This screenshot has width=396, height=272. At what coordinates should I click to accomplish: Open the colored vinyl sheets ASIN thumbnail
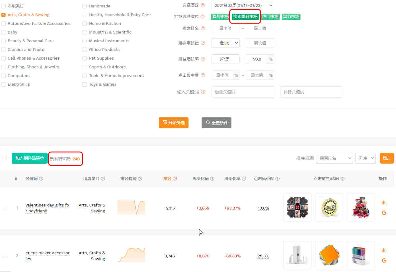point(329,255)
